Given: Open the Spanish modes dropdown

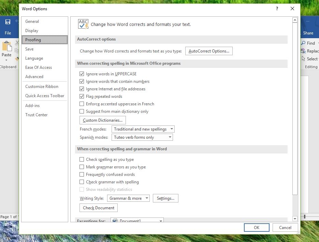Looking at the screenshot, I should click(x=142, y=137).
